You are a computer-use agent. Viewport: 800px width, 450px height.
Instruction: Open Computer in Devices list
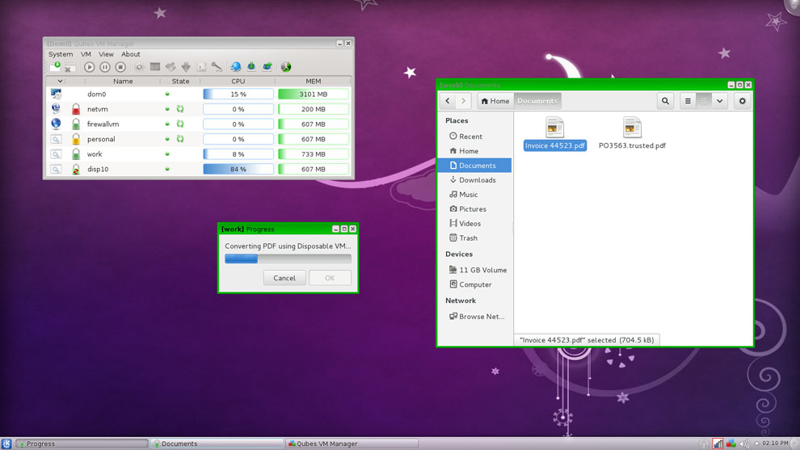click(x=475, y=284)
